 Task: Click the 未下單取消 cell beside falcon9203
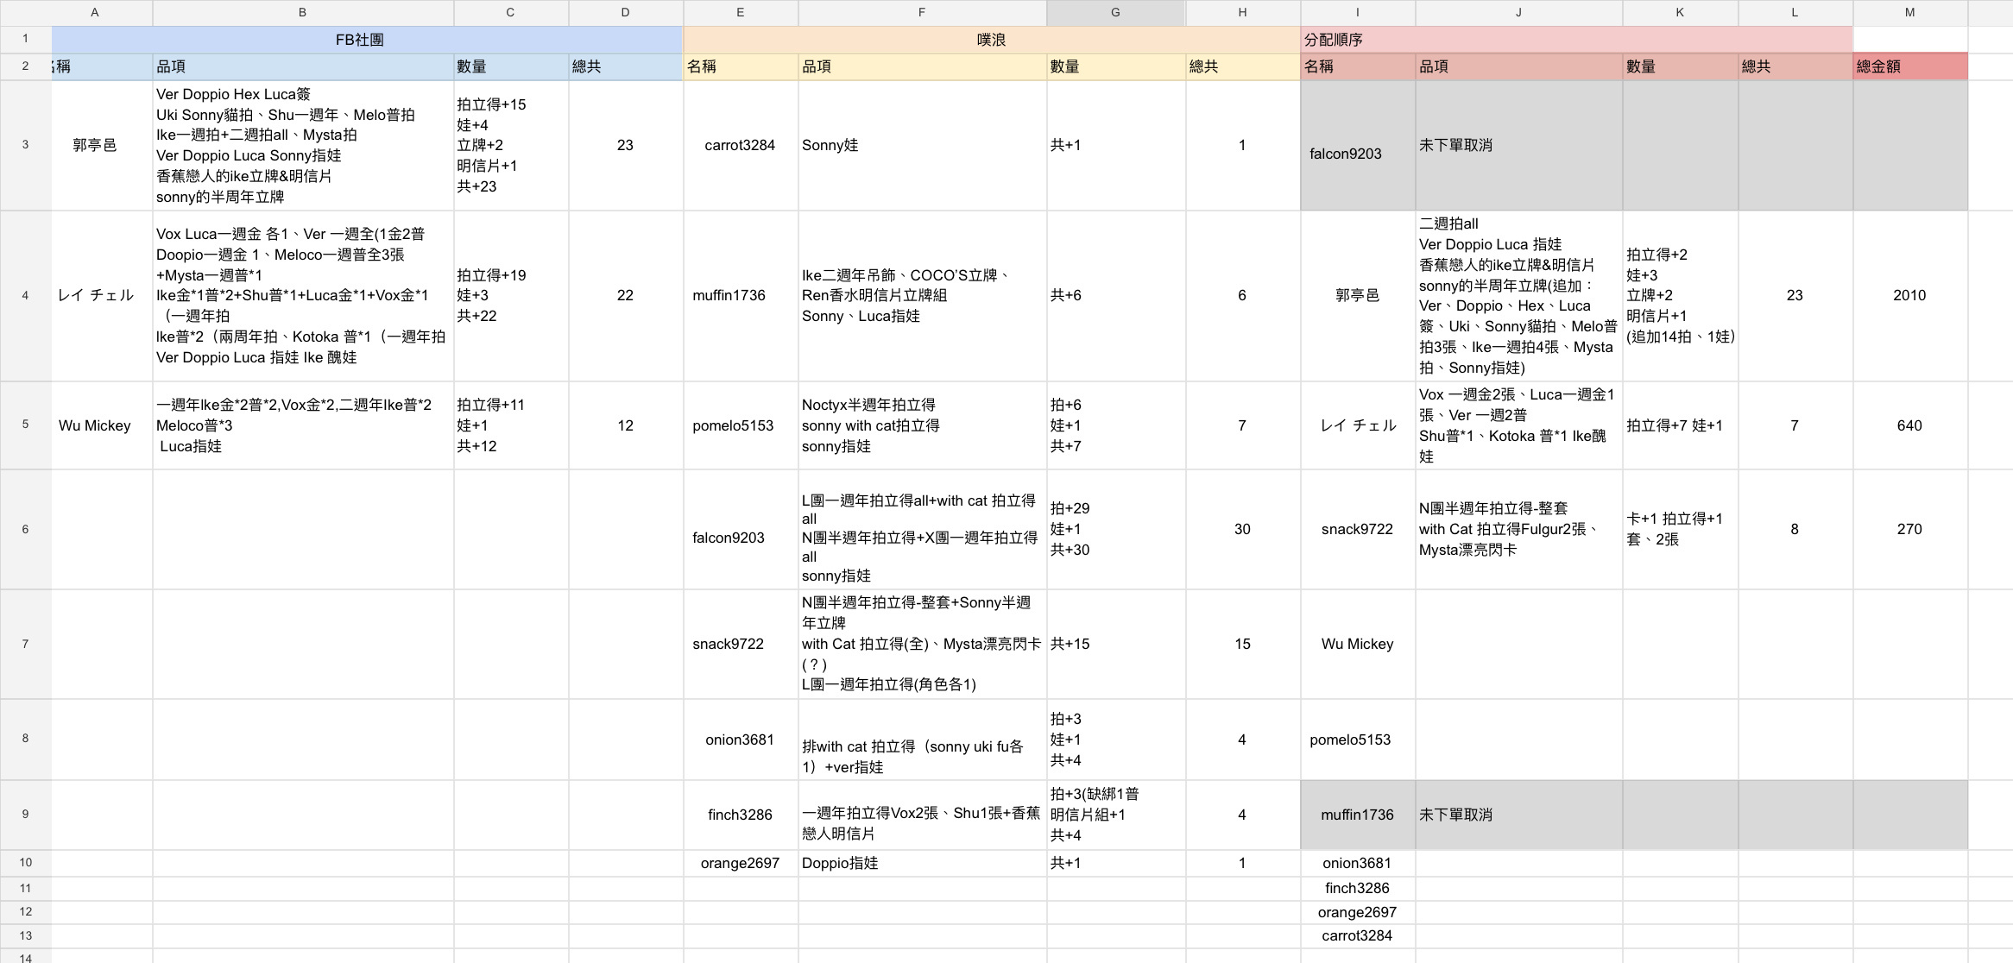[x=1519, y=145]
